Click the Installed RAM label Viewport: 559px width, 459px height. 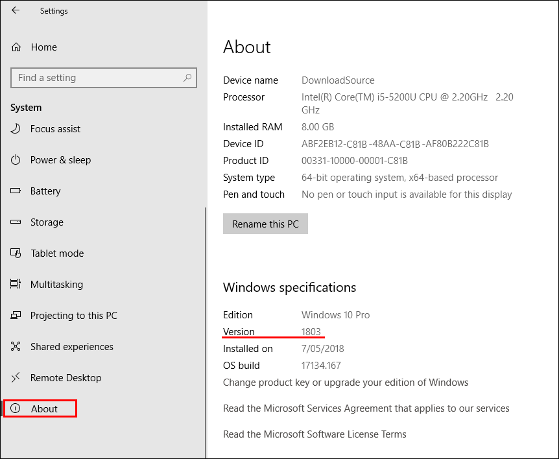coord(252,127)
